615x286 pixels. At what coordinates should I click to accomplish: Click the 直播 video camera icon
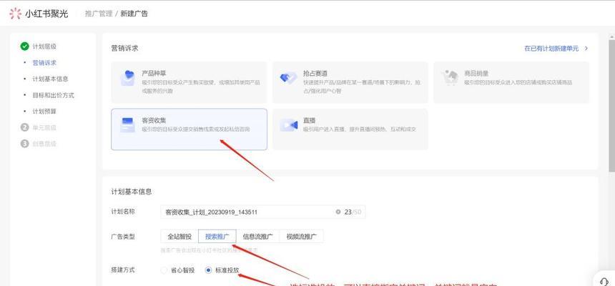point(289,124)
